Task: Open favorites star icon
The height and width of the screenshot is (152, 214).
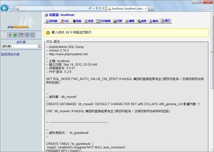Action: pyautogui.click(x=205, y=8)
